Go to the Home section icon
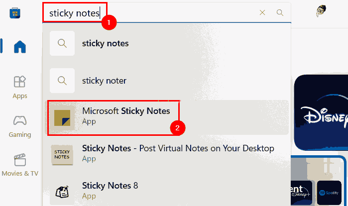 [x=20, y=47]
